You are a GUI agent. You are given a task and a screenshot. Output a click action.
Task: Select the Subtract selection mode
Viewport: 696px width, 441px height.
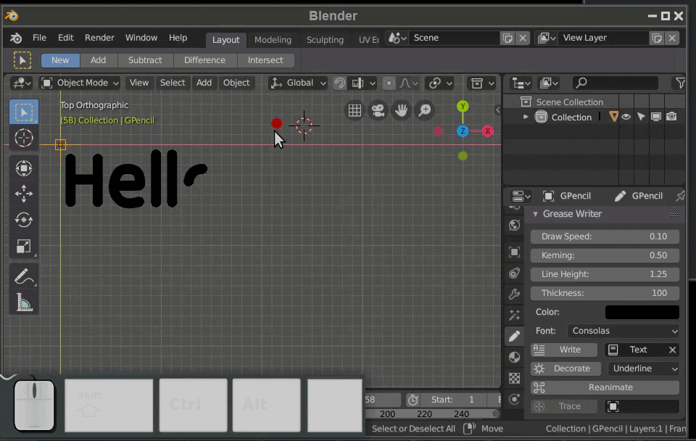coord(145,60)
